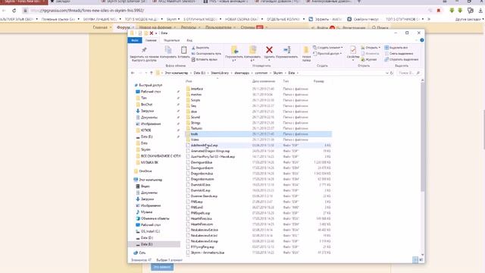Select the Scripts folder
The image size is (485, 273).
click(196, 100)
